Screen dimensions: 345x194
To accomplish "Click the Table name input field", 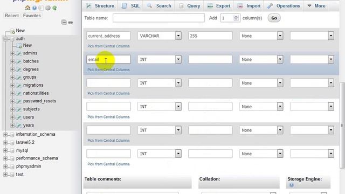I will 158,18.
